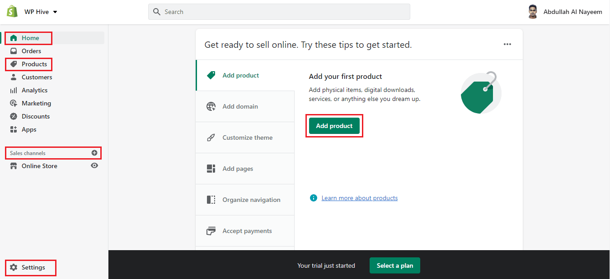This screenshot has width=610, height=279.
Task: Open the Discounts section
Action: click(36, 116)
